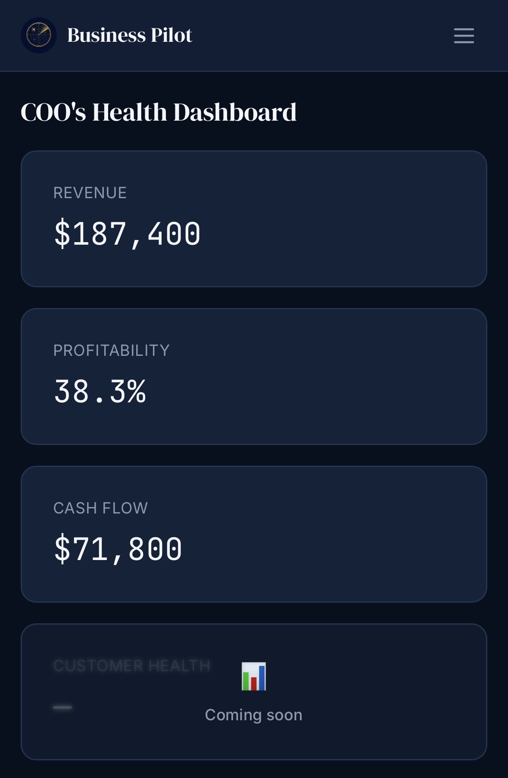Click the bar chart icon

click(x=254, y=676)
